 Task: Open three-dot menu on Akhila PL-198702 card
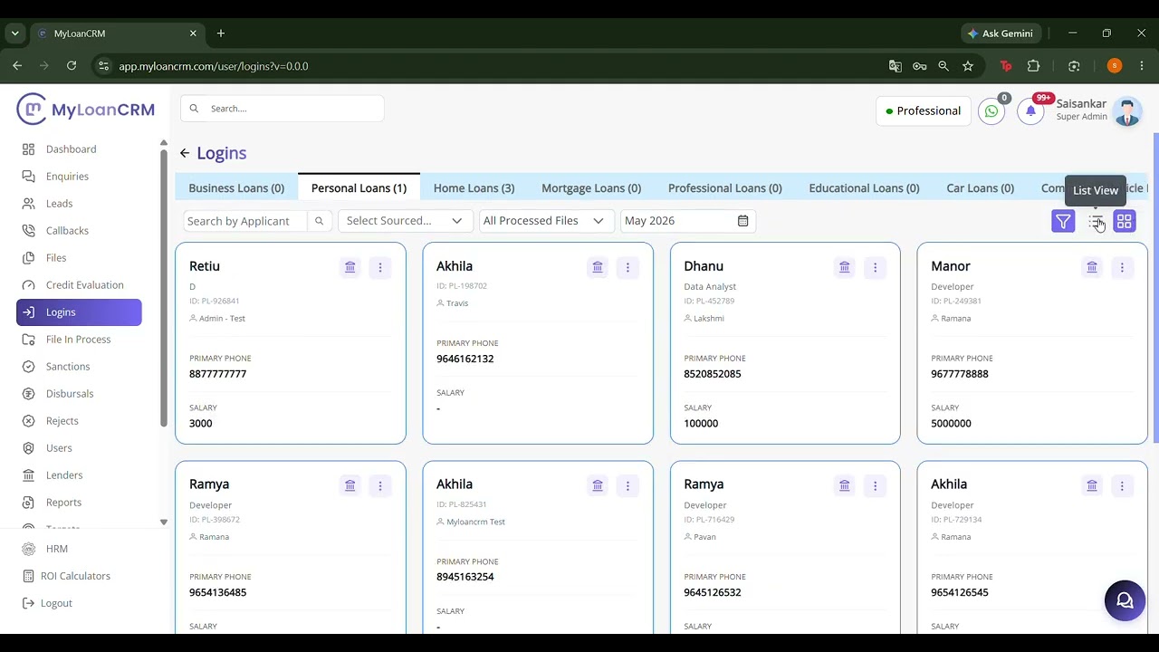pos(627,267)
